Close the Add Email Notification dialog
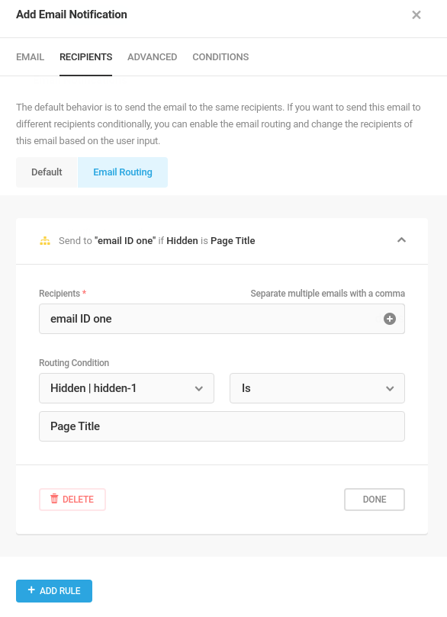 [416, 15]
